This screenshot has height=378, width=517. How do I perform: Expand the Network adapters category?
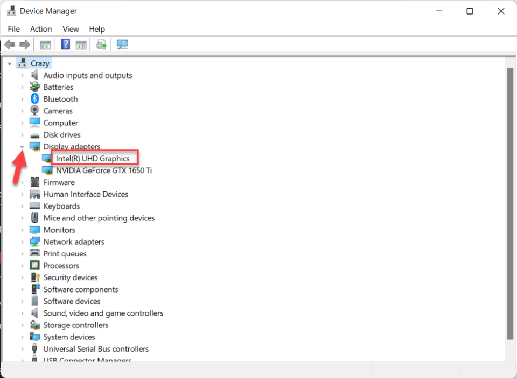[22, 241]
